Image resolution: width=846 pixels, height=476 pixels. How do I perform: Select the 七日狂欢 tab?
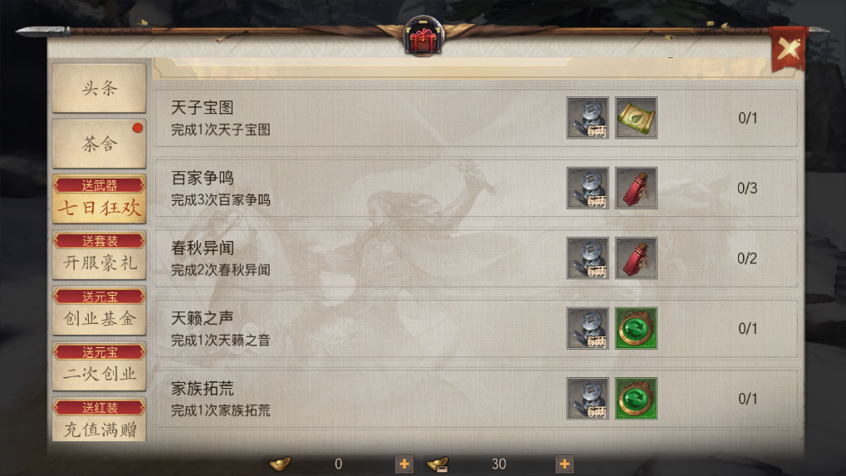click(x=100, y=199)
